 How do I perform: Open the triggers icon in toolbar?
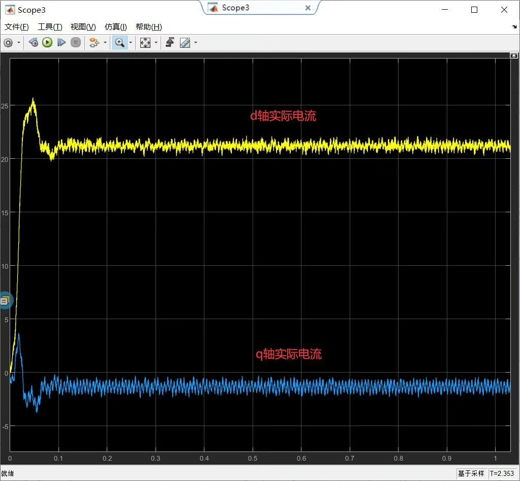(170, 42)
